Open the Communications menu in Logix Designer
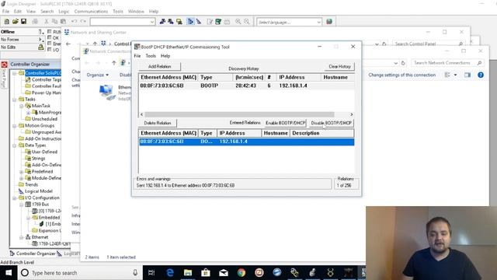Screen dimensions: 497x280 [91, 12]
